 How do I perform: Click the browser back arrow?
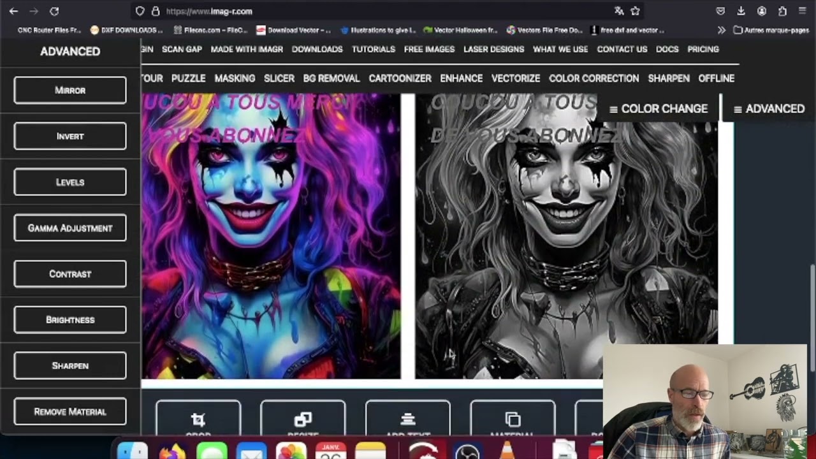click(x=13, y=11)
